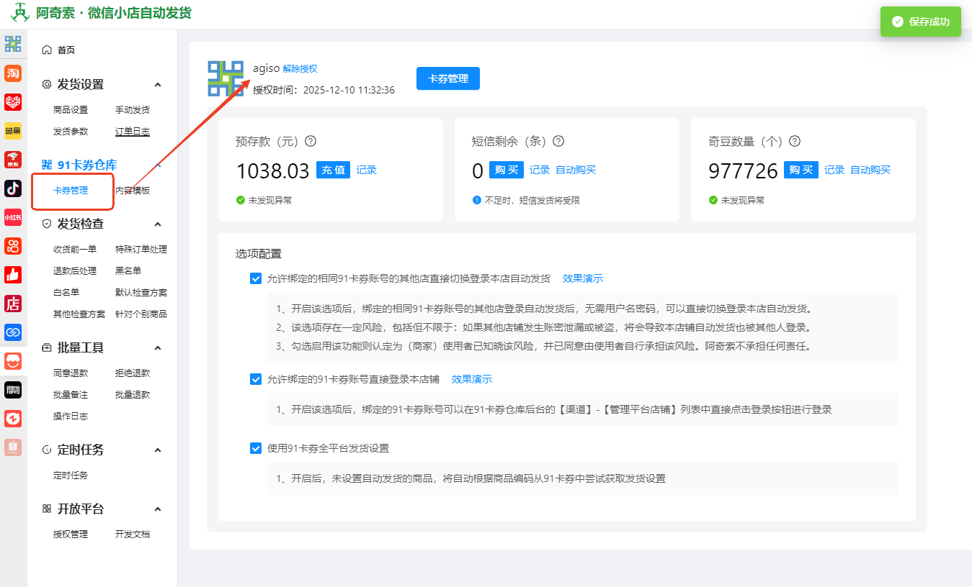Select the red thumbs-up platform icon
972x587 pixels.
(x=13, y=275)
